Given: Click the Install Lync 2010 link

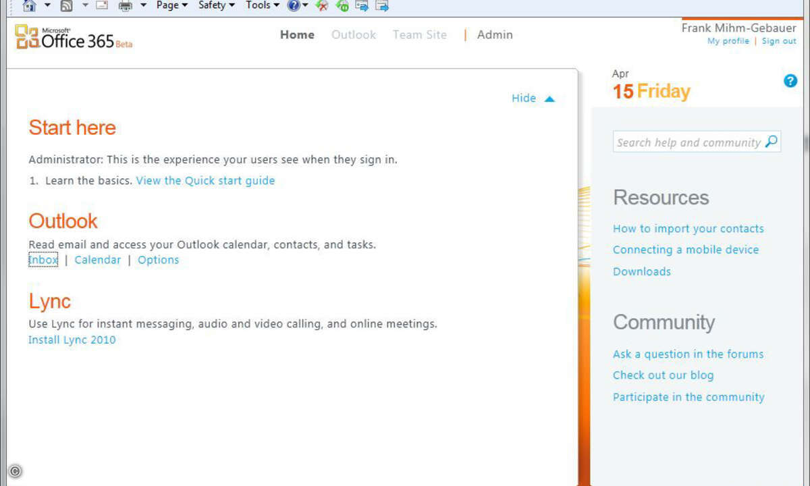Looking at the screenshot, I should pyautogui.click(x=72, y=340).
